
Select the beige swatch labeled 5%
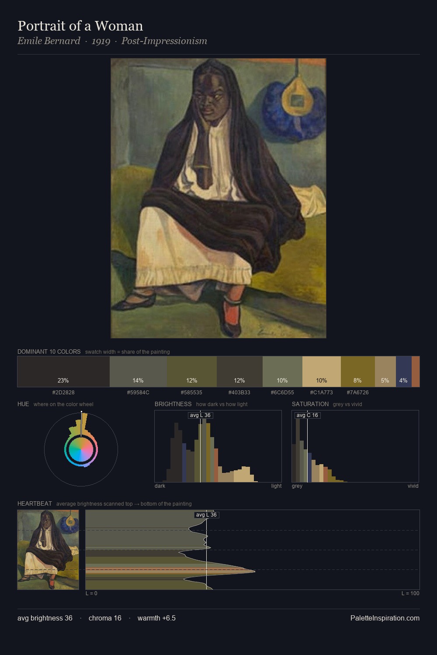coord(385,372)
